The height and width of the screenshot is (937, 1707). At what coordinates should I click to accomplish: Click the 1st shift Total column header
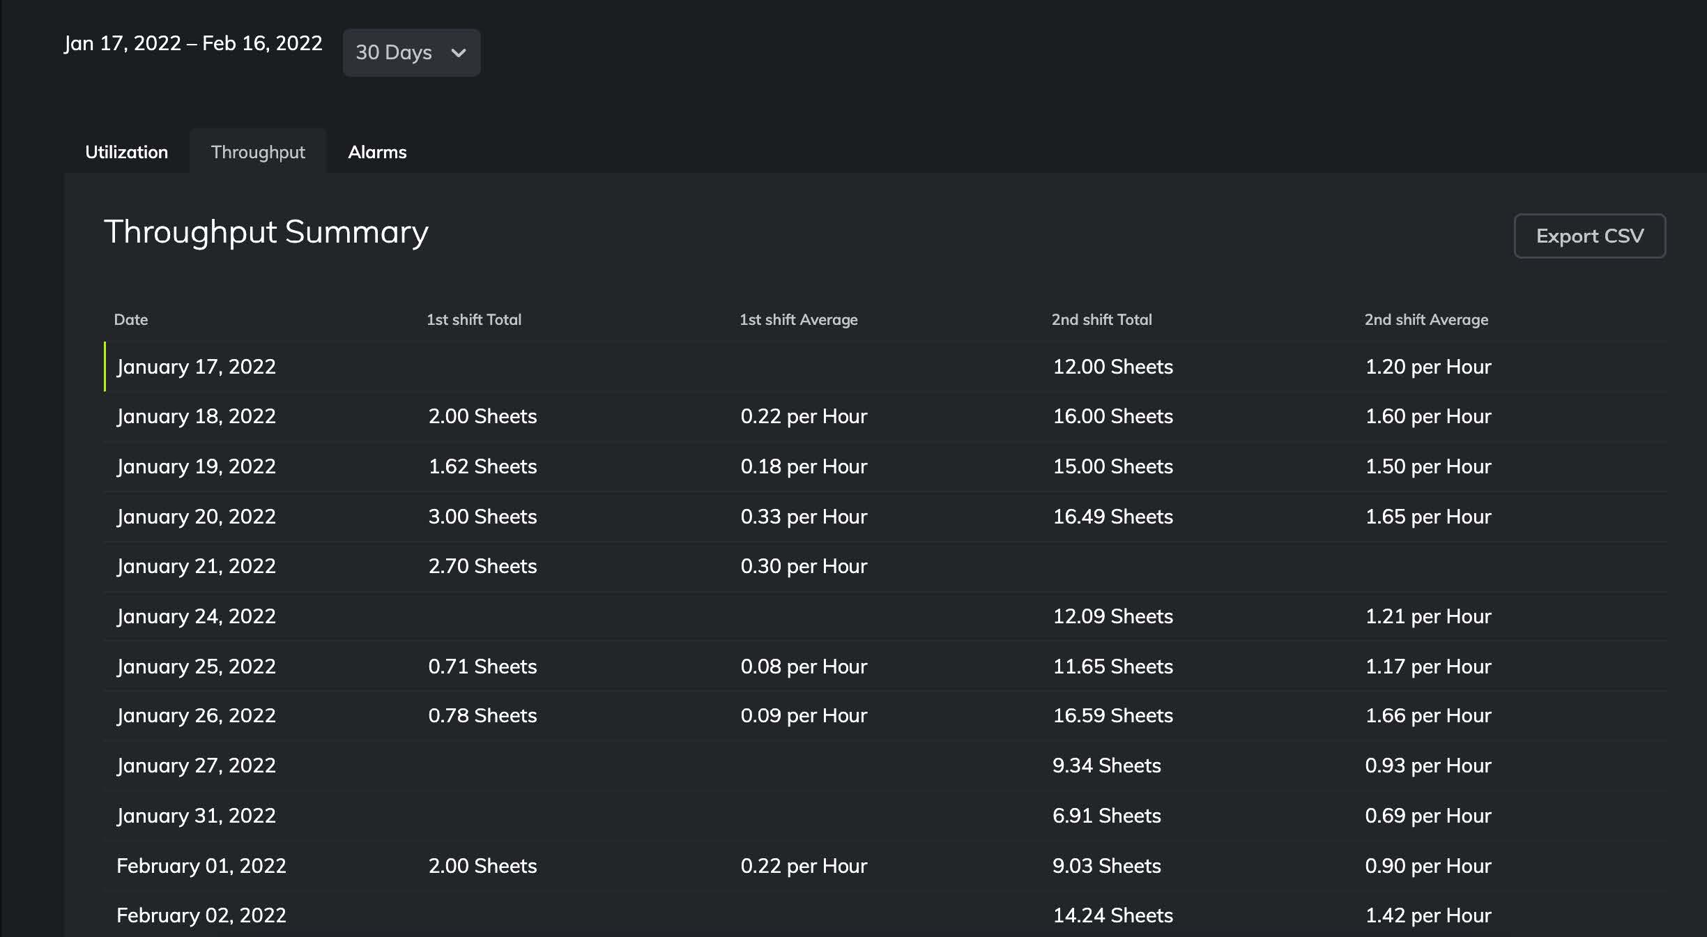[474, 319]
